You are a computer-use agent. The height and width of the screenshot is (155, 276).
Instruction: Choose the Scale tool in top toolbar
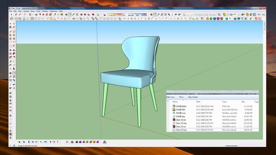point(50,15)
